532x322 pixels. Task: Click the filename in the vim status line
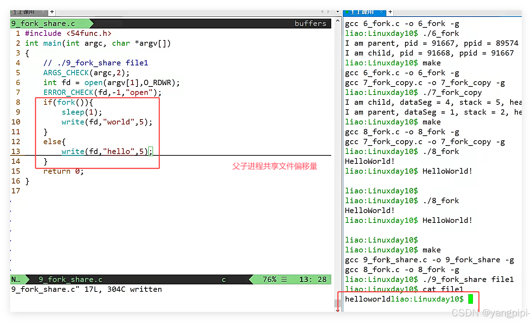point(70,279)
